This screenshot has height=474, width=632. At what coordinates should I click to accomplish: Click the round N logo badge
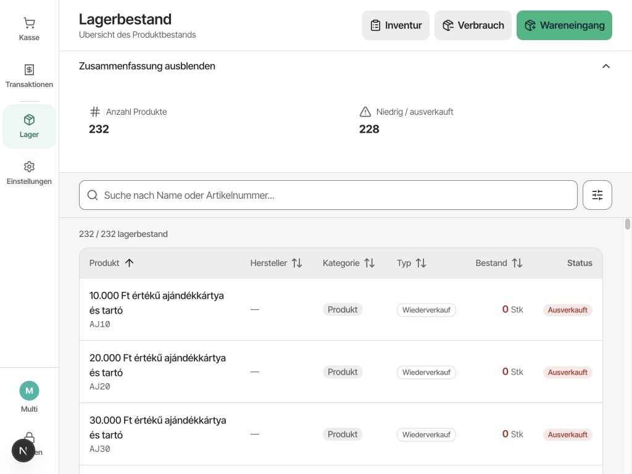click(x=23, y=451)
